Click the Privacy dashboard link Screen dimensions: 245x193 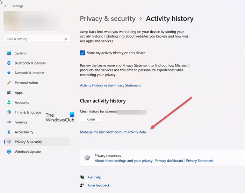[x=169, y=161]
